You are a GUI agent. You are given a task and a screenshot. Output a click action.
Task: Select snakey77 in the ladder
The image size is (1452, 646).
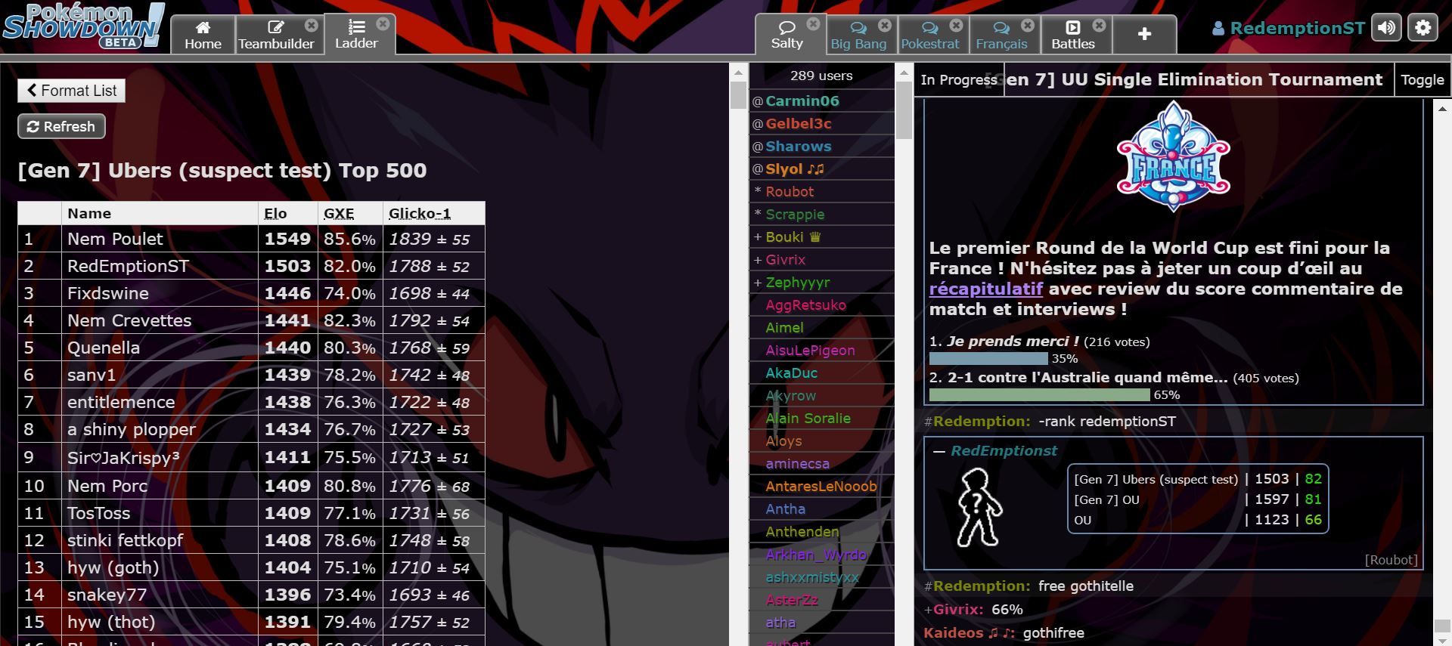pos(107,595)
